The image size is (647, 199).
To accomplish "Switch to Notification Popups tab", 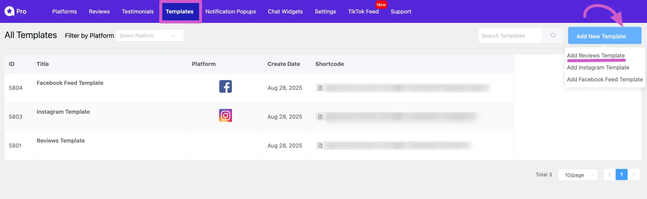I will 230,11.
